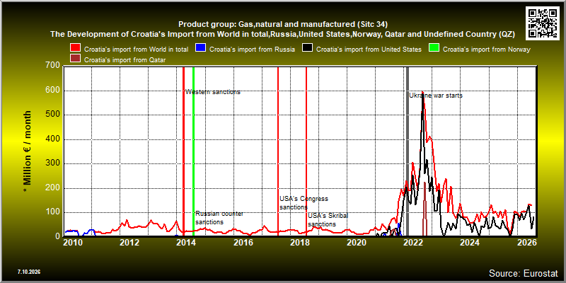The height and width of the screenshot is (283, 566).
Task: Click the QR code in the corner
Action: click(543, 23)
